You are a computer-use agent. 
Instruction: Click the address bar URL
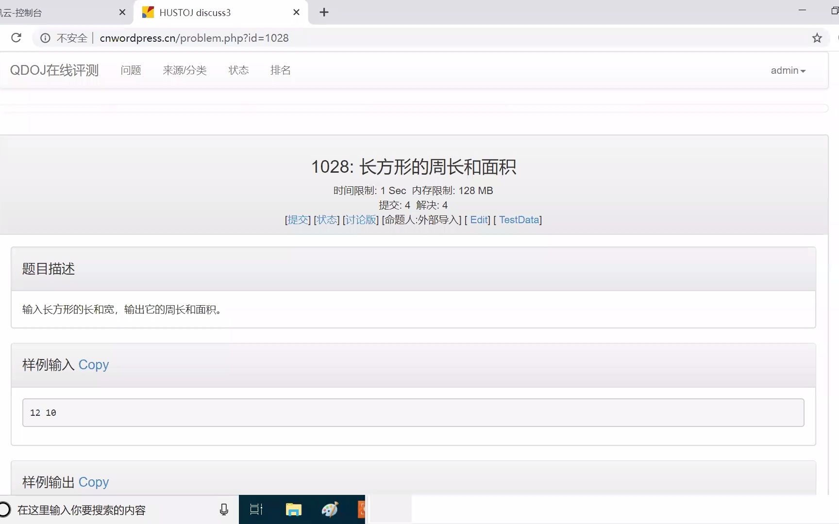tap(194, 38)
